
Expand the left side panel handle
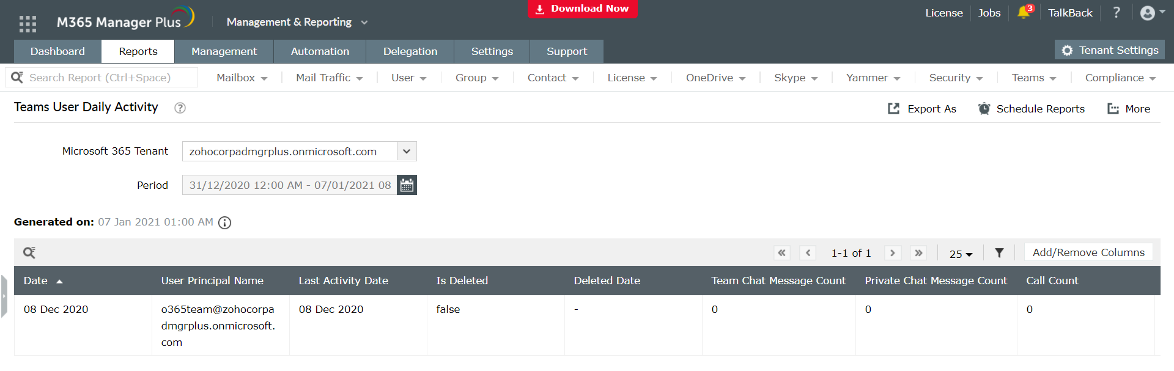click(4, 296)
